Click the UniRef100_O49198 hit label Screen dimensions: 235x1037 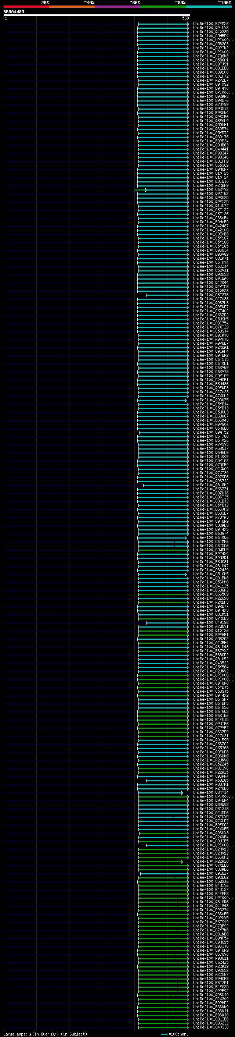pos(211,622)
